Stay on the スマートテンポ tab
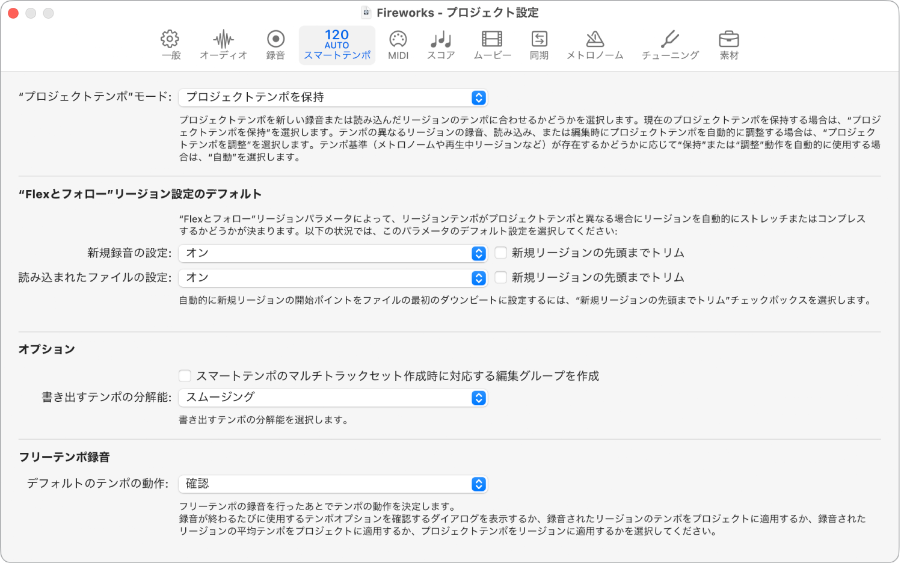Image resolution: width=901 pixels, height=563 pixels. tap(337, 45)
